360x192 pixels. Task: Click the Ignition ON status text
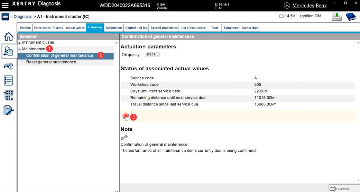point(311,16)
